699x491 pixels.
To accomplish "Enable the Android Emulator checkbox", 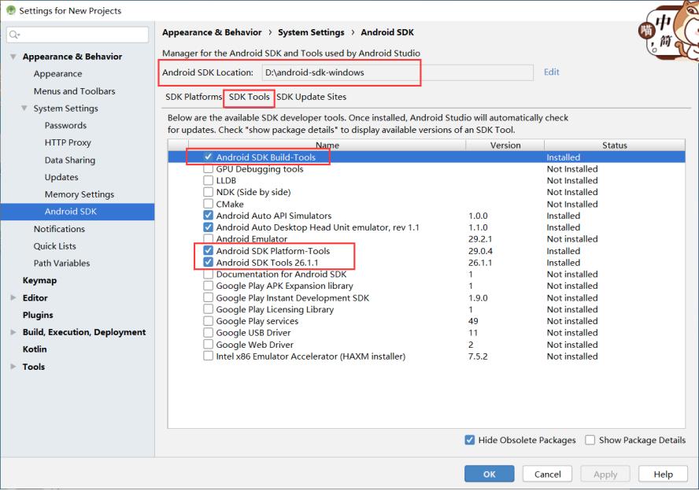I will [x=208, y=239].
